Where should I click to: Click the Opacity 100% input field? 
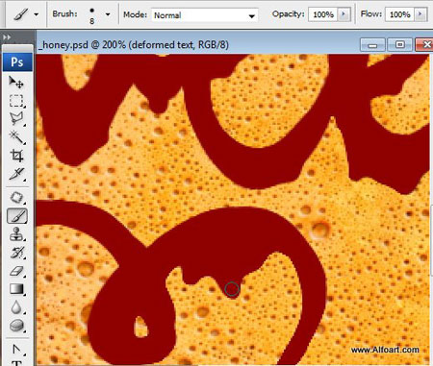(323, 14)
